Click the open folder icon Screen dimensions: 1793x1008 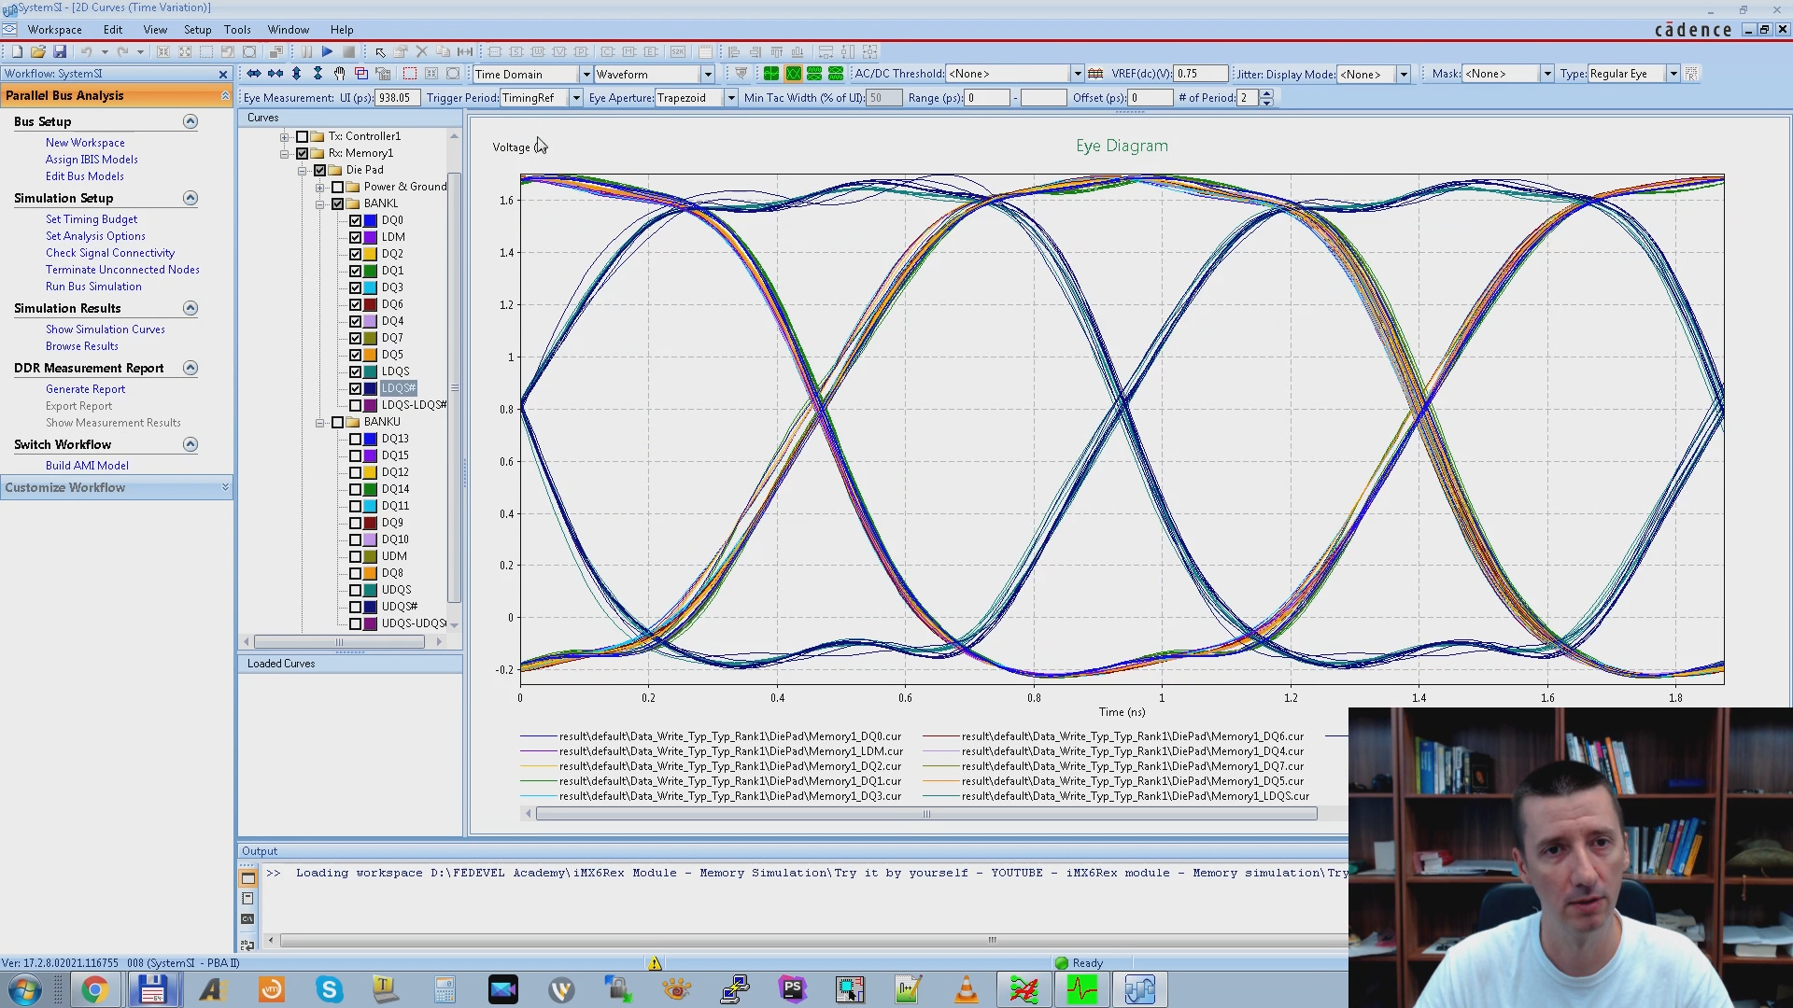[x=38, y=52]
